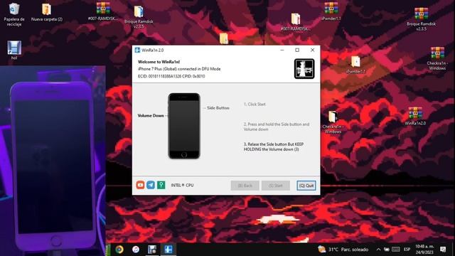The height and width of the screenshot is (256, 455).
Task: Select the 'hol' desktop shortcut icon
Action: (x=14, y=50)
